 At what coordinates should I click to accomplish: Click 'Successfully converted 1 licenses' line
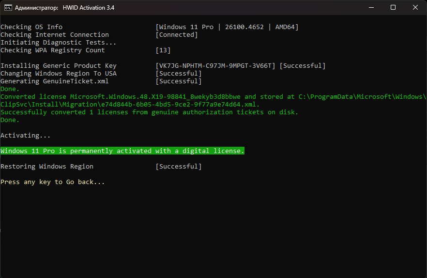tap(149, 112)
